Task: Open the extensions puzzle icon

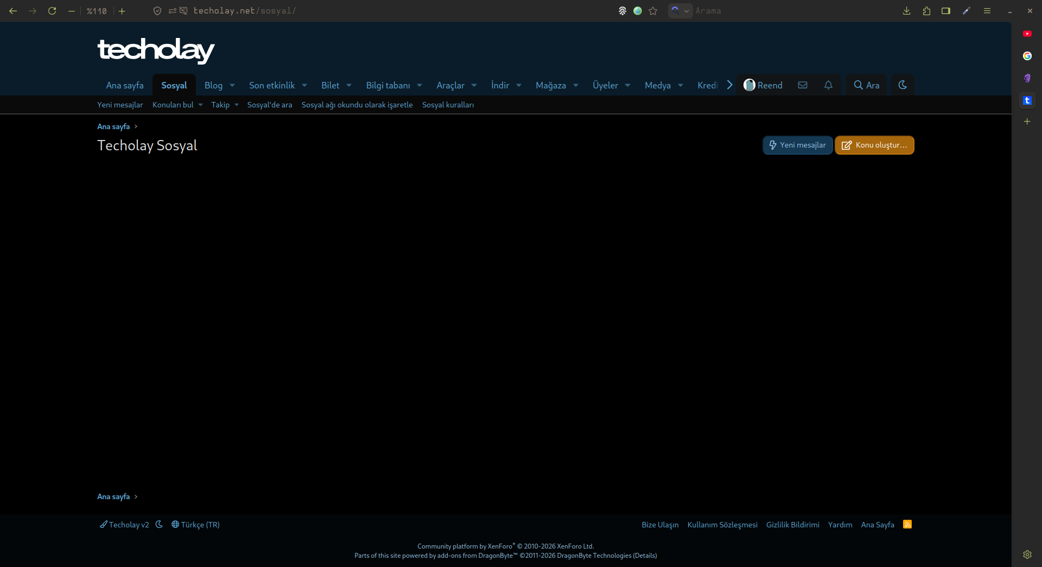Action: click(x=926, y=11)
